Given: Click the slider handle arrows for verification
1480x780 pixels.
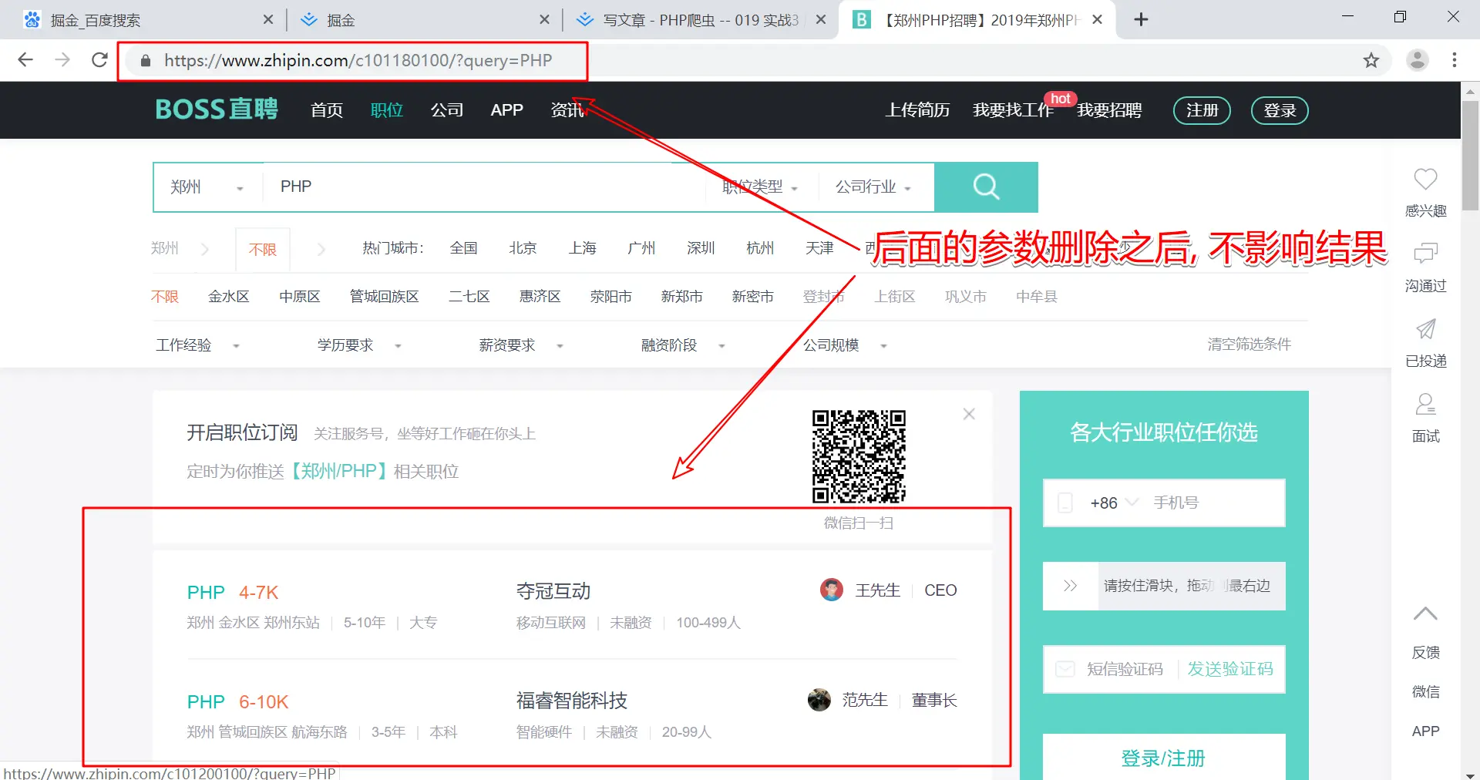Looking at the screenshot, I should click(1071, 586).
